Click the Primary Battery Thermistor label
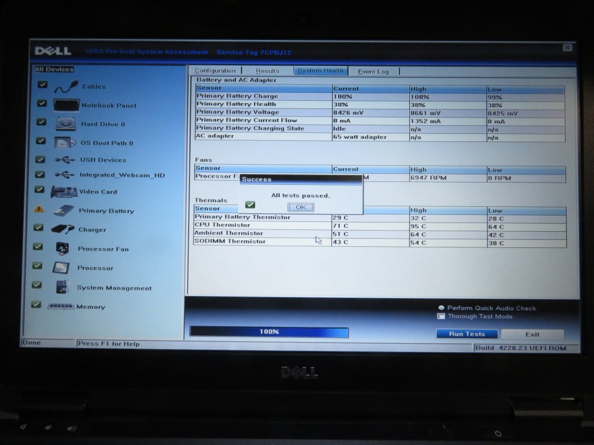This screenshot has height=445, width=594. (242, 217)
